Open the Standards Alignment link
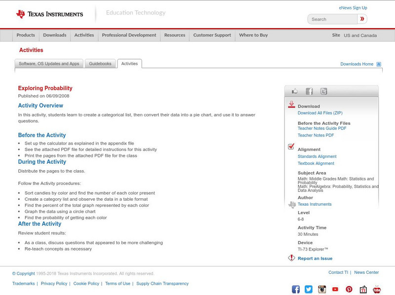 (317, 156)
